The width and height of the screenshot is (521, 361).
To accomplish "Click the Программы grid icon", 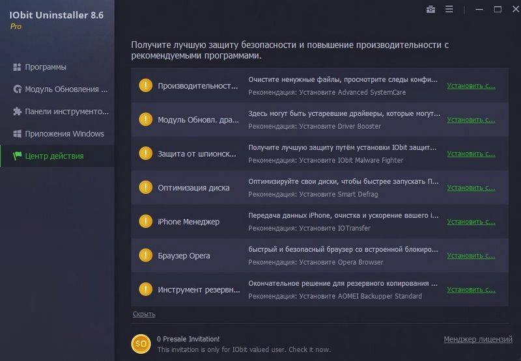I will (x=17, y=67).
